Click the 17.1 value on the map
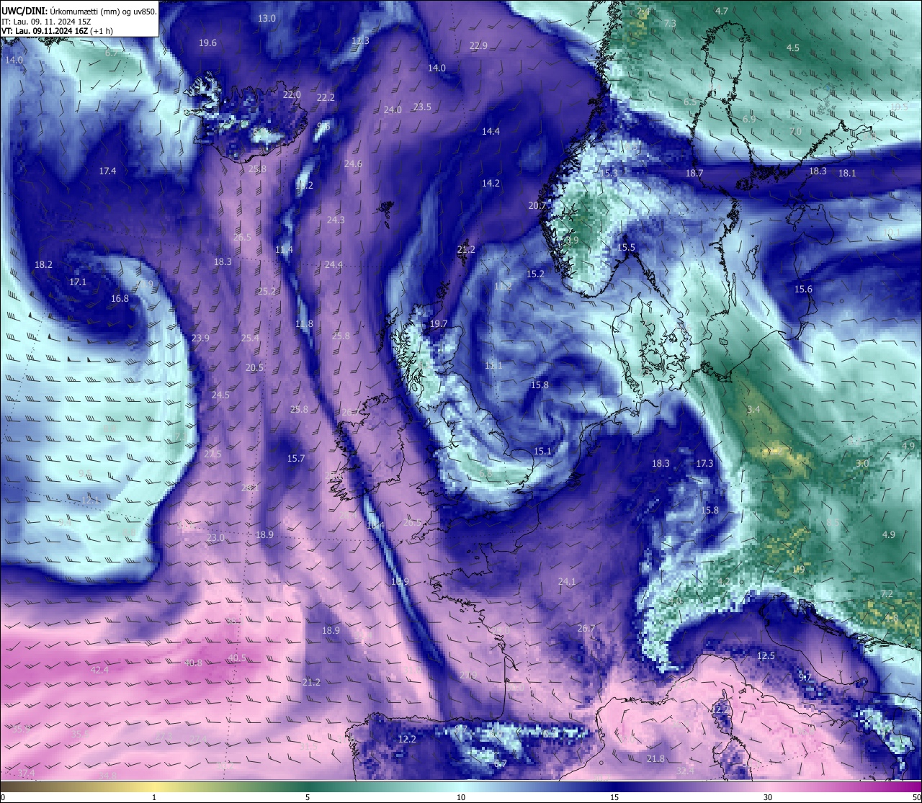This screenshot has width=922, height=803. pyautogui.click(x=78, y=282)
